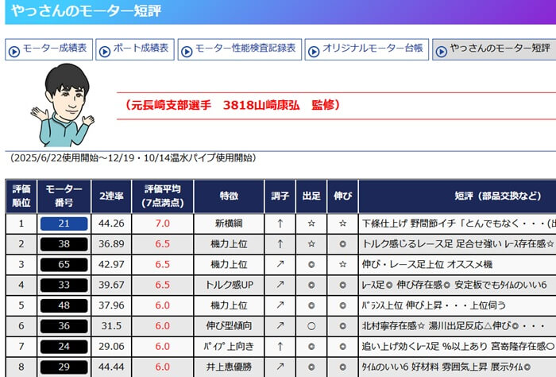The height and width of the screenshot is (377, 556).
Task: Select motor number 33 badge
Action: (x=64, y=285)
